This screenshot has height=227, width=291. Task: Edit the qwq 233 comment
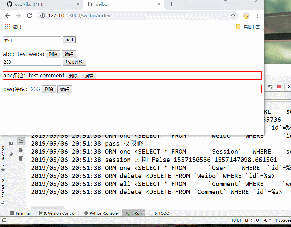click(65, 89)
